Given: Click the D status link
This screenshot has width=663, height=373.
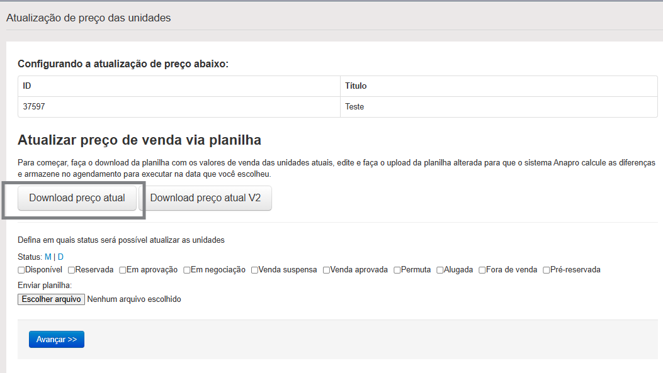Looking at the screenshot, I should click(x=60, y=257).
